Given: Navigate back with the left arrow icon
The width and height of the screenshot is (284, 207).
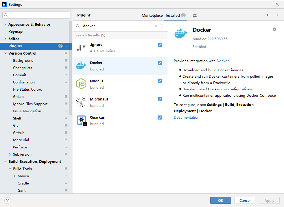Looking at the screenshot, I should (x=268, y=15).
